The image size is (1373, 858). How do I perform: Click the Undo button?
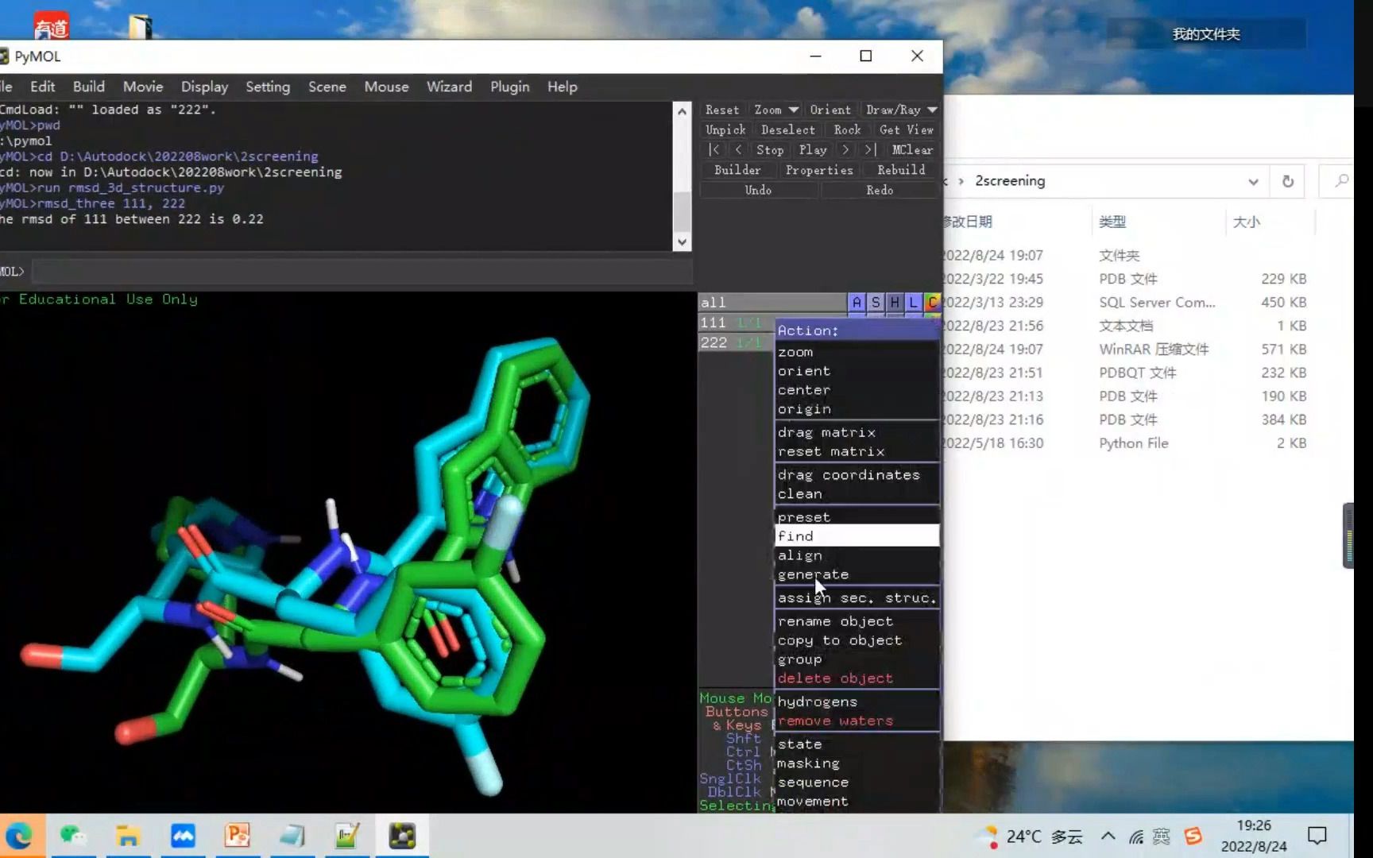click(x=758, y=190)
